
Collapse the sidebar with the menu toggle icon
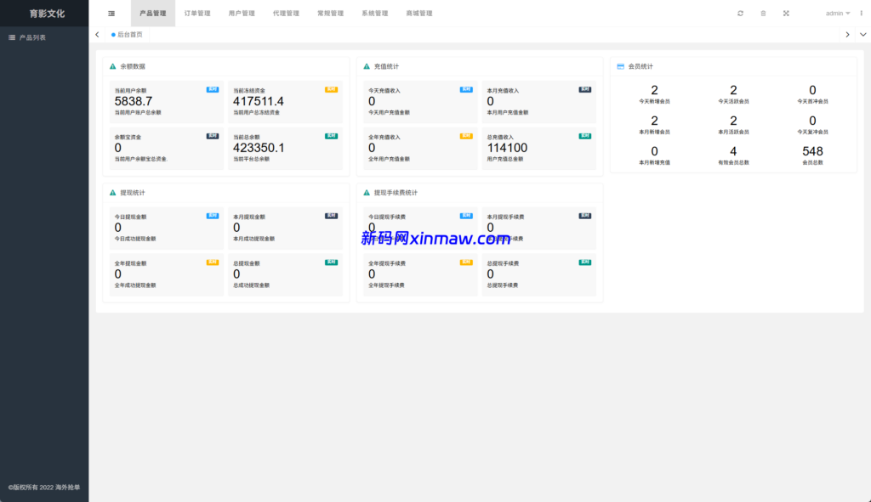point(111,14)
